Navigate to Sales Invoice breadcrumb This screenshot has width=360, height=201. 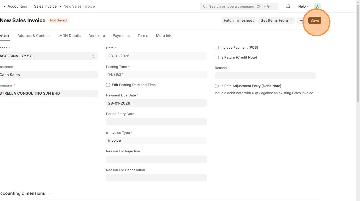tap(45, 6)
